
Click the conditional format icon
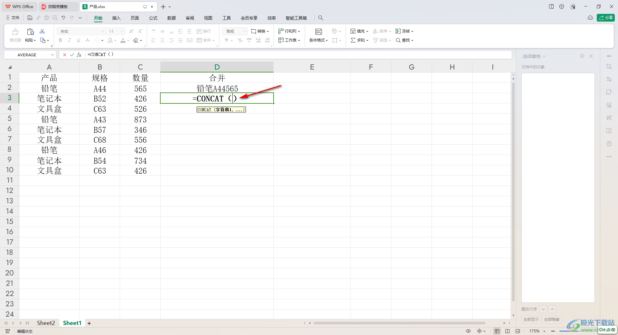pos(319,32)
